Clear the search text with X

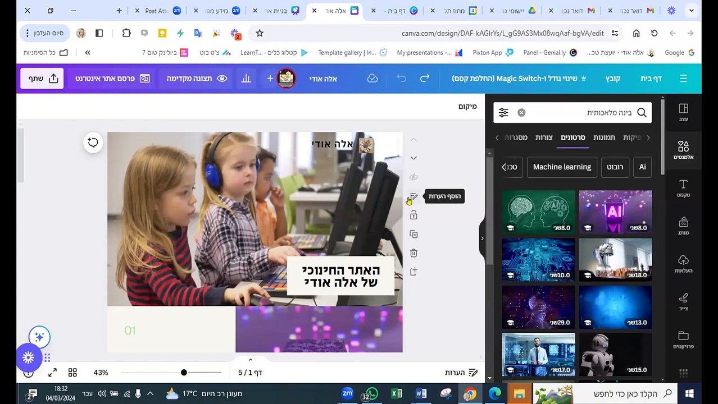point(521,113)
